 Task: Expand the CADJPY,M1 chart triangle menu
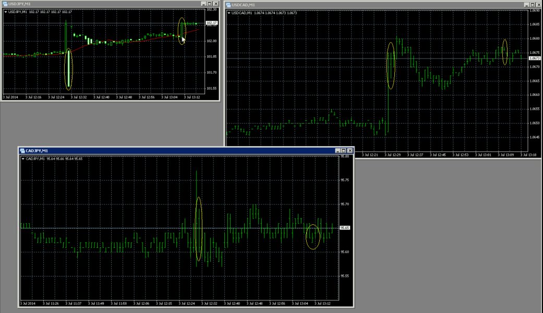[x=23, y=159]
